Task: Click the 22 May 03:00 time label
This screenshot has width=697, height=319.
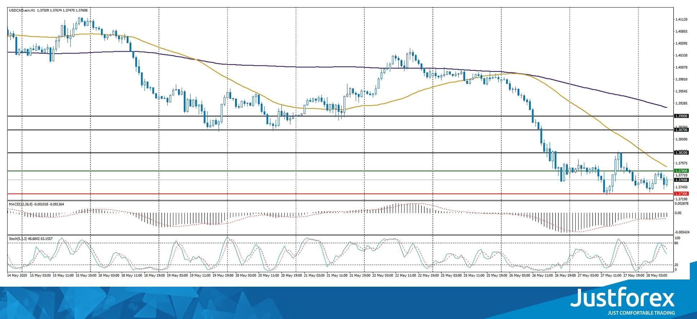Action: [x=383, y=276]
